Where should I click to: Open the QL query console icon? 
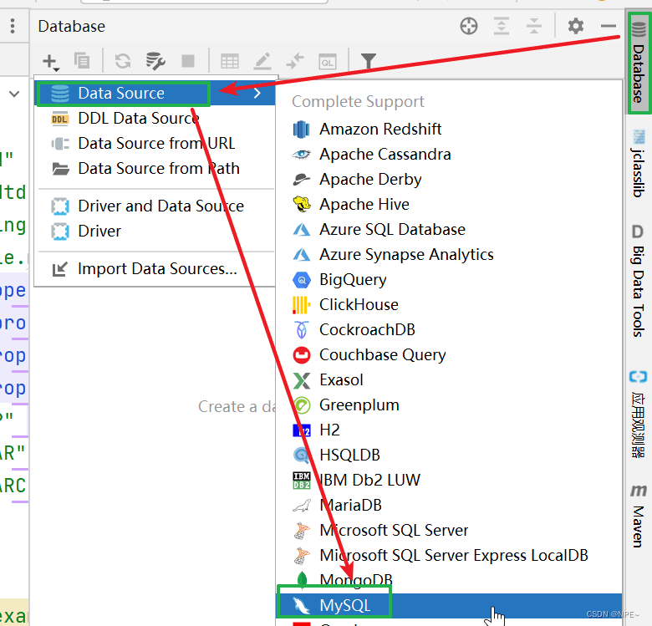[328, 62]
